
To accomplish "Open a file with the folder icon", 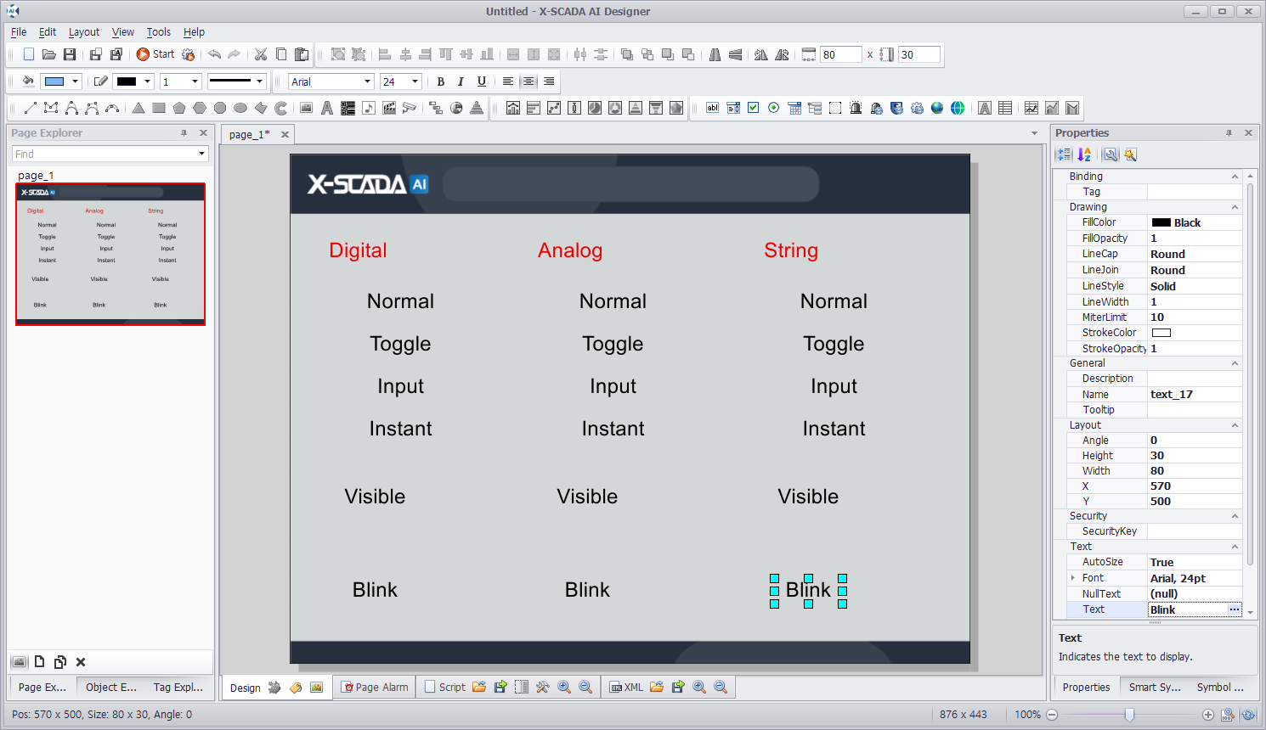I will click(49, 54).
